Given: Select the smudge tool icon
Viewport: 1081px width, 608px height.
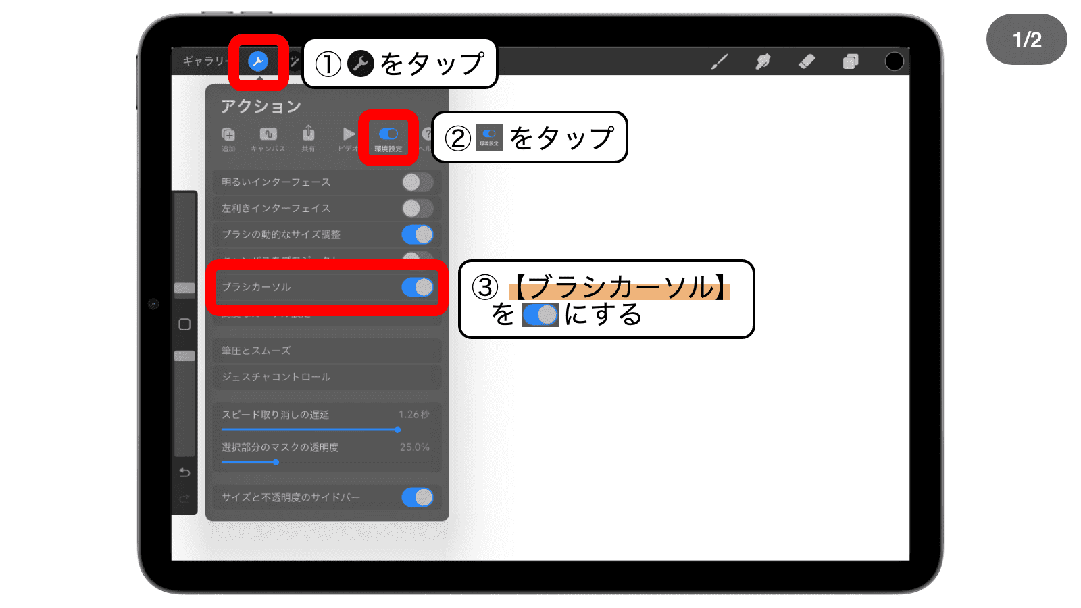Looking at the screenshot, I should [x=763, y=61].
